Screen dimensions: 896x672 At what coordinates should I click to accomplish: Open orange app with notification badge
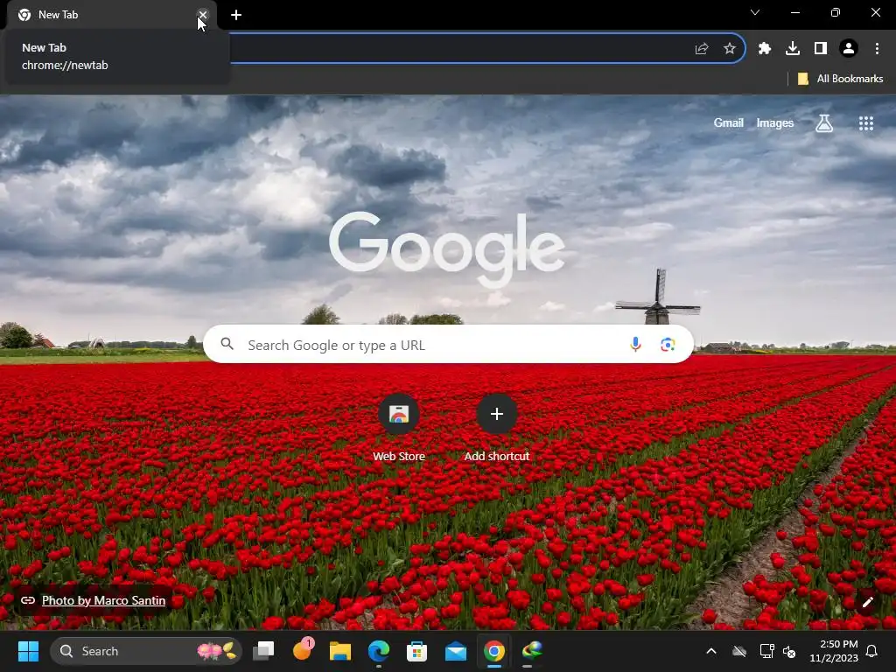pyautogui.click(x=303, y=650)
